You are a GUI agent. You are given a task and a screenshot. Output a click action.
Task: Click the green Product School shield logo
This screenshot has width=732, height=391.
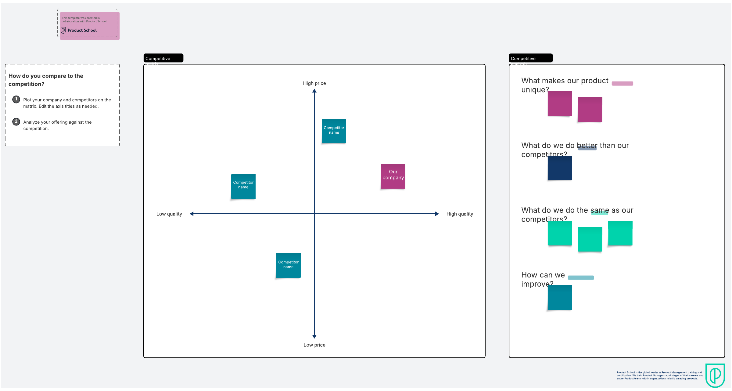coord(715,375)
